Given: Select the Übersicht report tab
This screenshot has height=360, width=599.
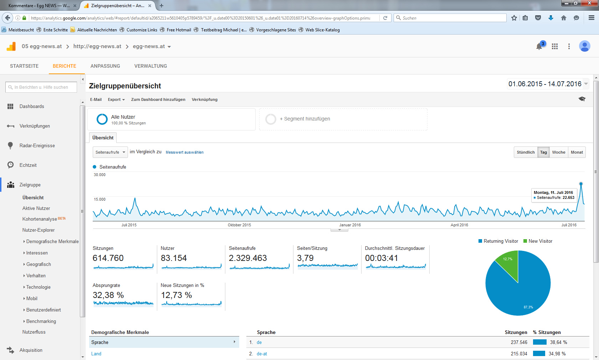Looking at the screenshot, I should click(103, 138).
